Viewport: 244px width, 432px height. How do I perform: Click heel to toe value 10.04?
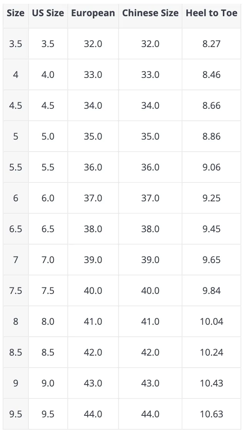coord(211,322)
